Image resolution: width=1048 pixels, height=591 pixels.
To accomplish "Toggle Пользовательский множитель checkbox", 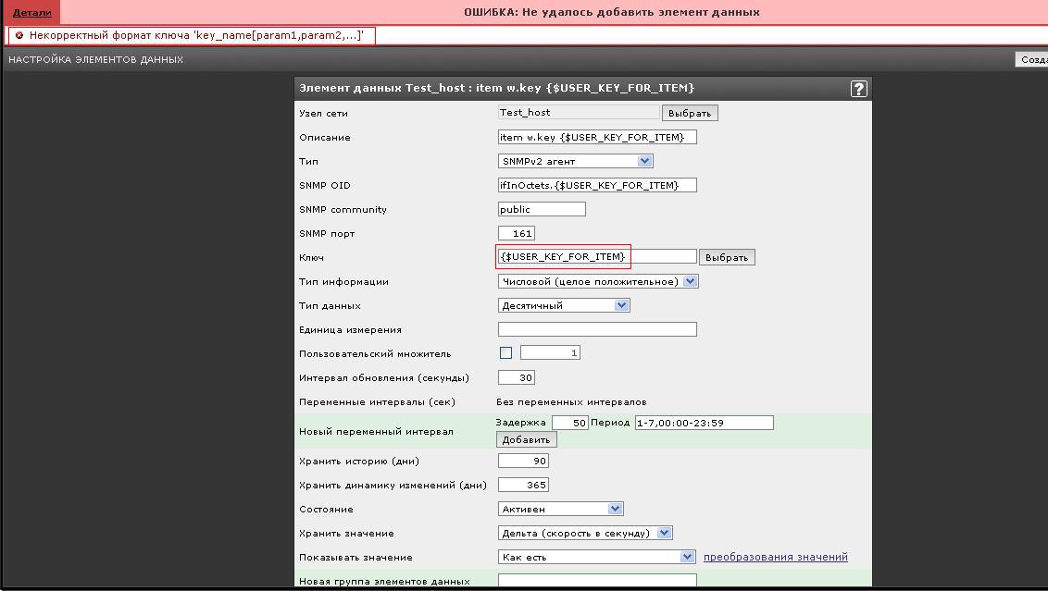I will pos(506,352).
